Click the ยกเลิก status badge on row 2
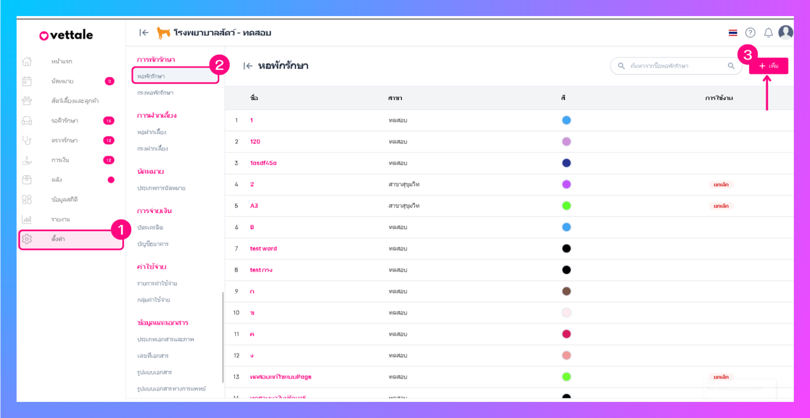This screenshot has width=810, height=418. [721, 185]
